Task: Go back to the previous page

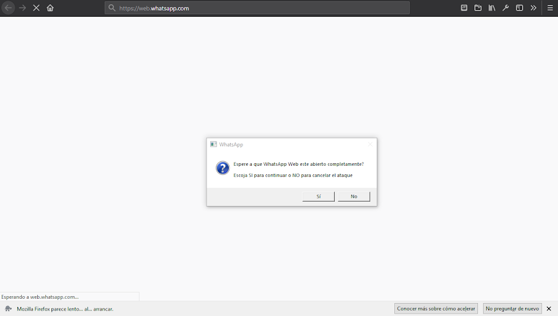Action: [8, 8]
